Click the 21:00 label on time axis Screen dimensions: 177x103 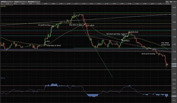point(61,4)
